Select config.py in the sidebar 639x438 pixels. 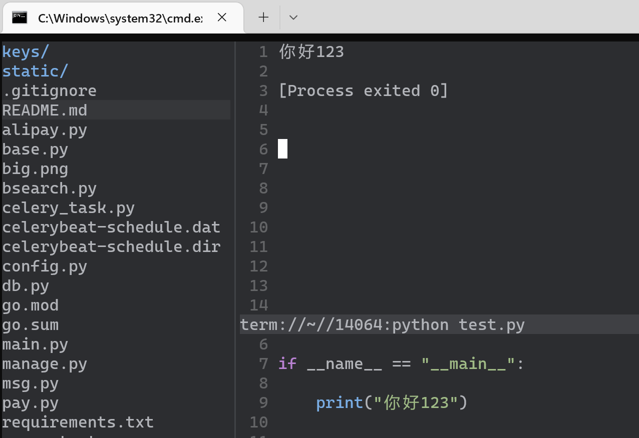pyautogui.click(x=45, y=266)
